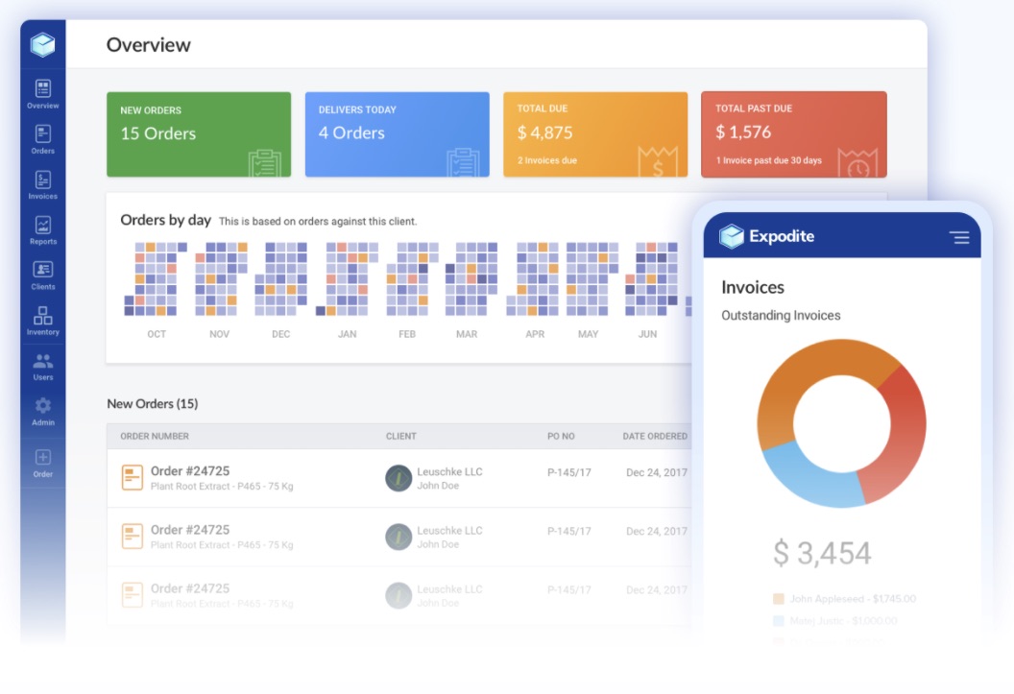The width and height of the screenshot is (1014, 694).
Task: Click John Doe's avatar in the first order row
Action: 398,477
